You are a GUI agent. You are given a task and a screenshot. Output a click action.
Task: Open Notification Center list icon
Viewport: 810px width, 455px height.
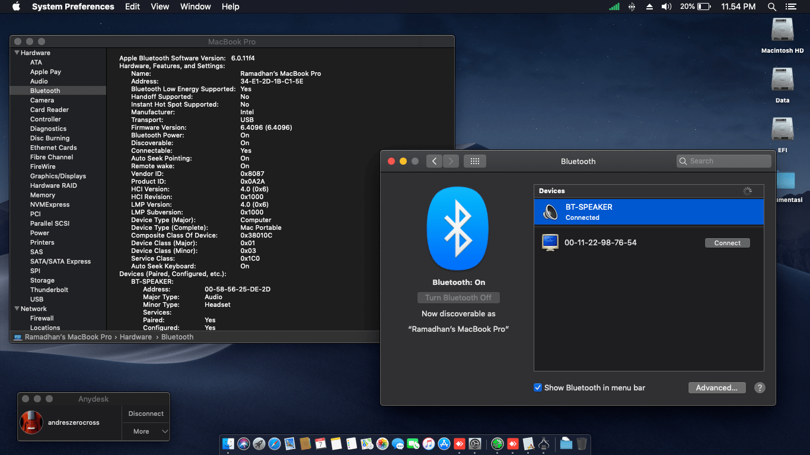coord(790,7)
